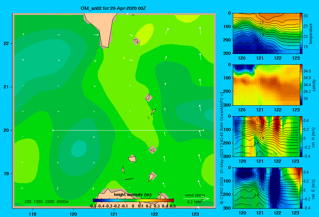Click the 'wind stress' legend label
This screenshot has width=319, height=217.
[x=195, y=195]
